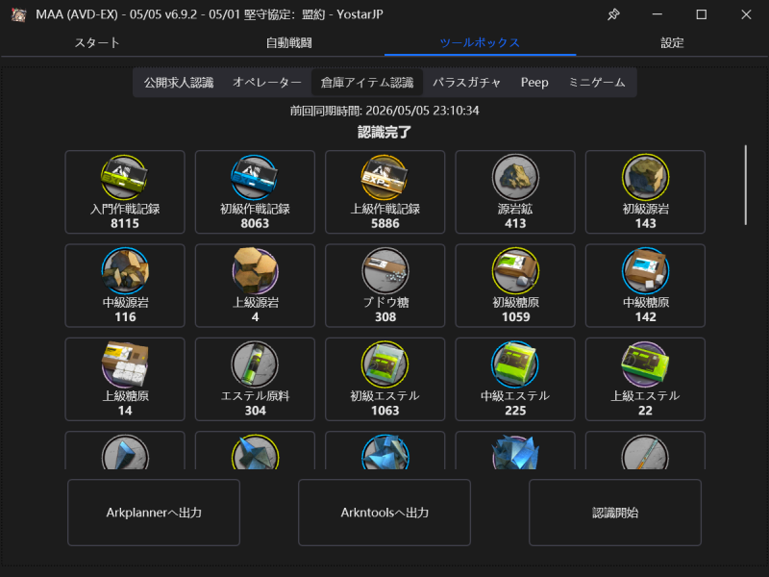Click the 初級糖原 item icon

[x=515, y=270]
